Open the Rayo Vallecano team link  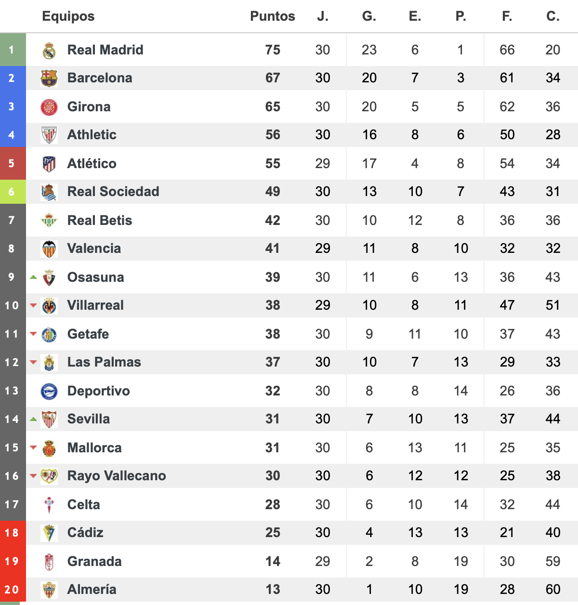(x=117, y=476)
